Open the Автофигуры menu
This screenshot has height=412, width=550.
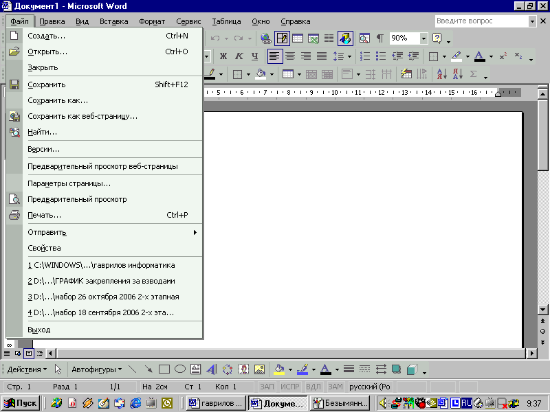coord(97,369)
